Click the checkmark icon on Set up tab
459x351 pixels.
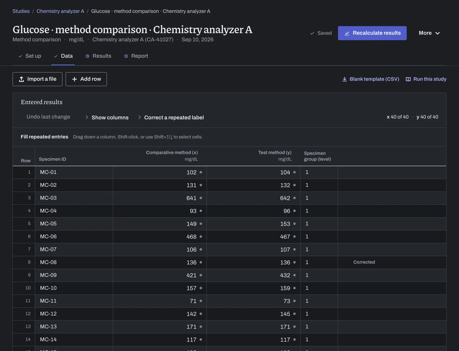20,56
